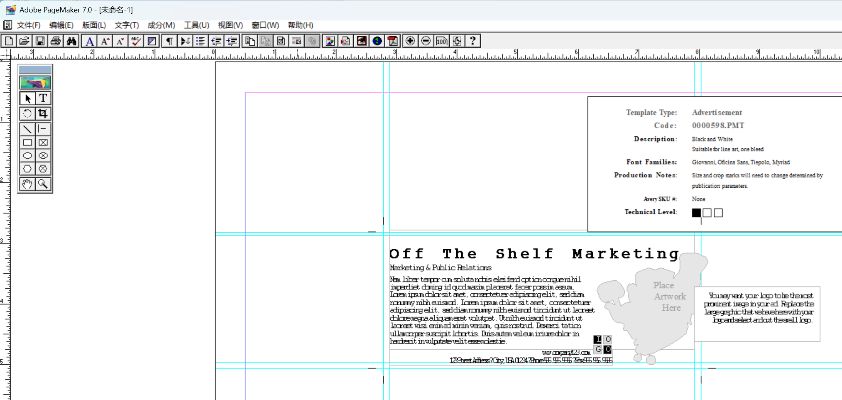Open the Fill and Stroke icon

click(152, 41)
